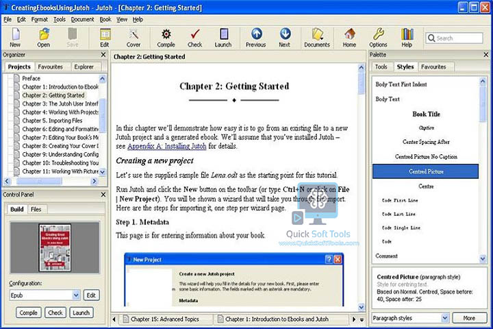Image resolution: width=493 pixels, height=329 pixels.
Task: Switch to the Palette Favourites tab
Action: [433, 66]
